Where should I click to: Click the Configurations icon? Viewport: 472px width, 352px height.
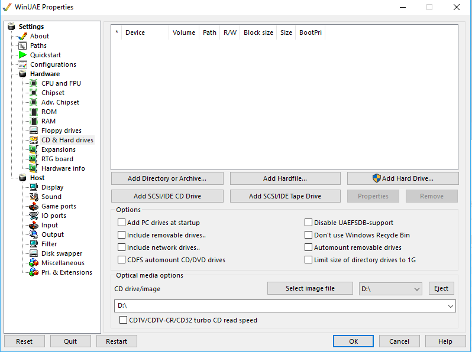22,64
